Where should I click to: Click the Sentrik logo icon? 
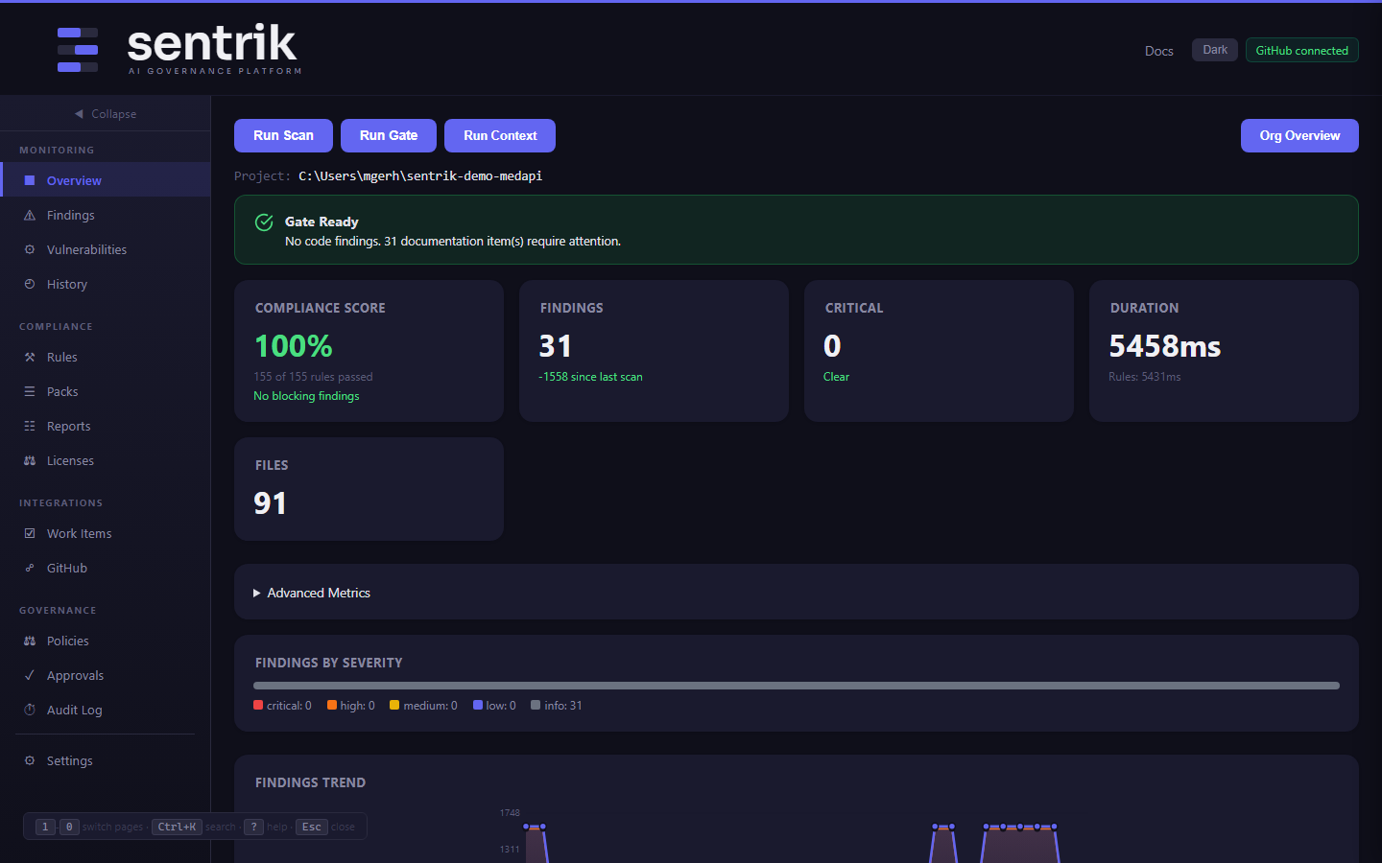pos(78,50)
